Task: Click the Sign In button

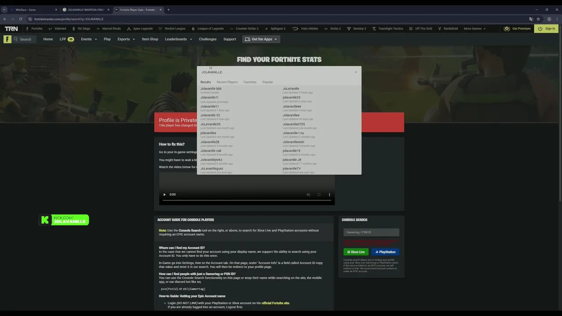Action: (x=546, y=29)
